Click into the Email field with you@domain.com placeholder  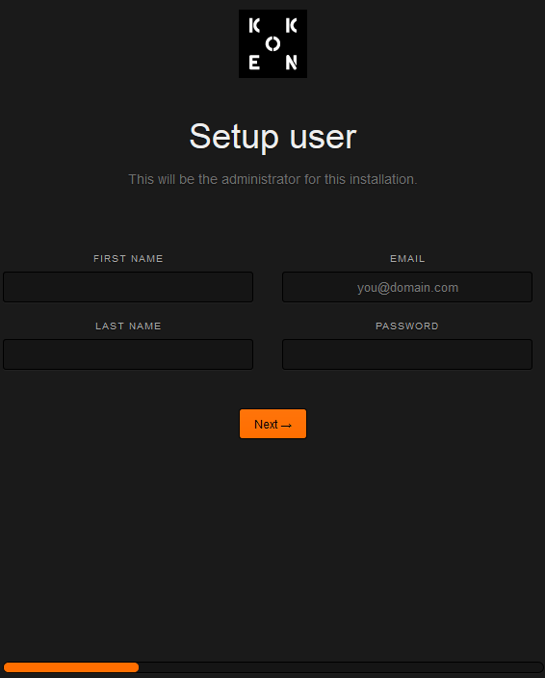(x=407, y=287)
